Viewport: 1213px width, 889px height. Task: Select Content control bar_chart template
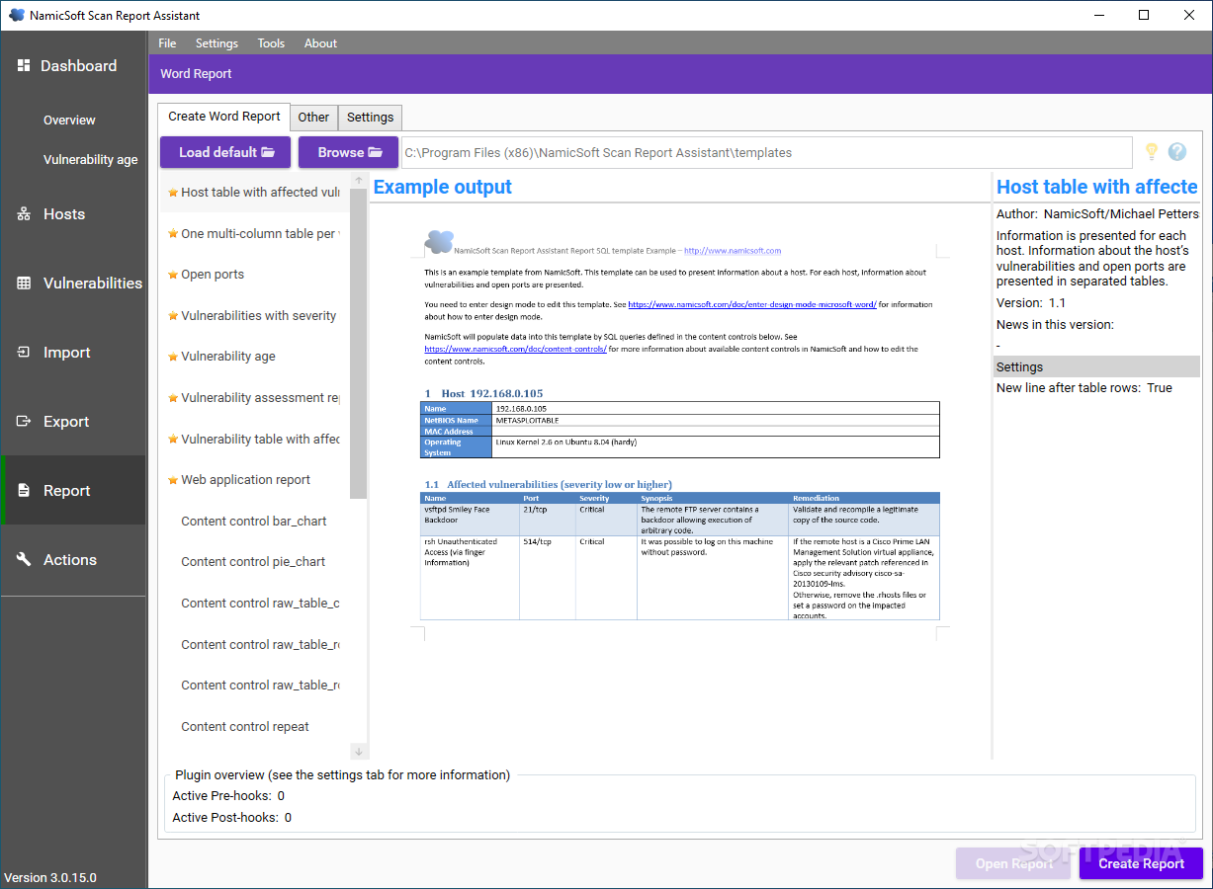click(254, 521)
